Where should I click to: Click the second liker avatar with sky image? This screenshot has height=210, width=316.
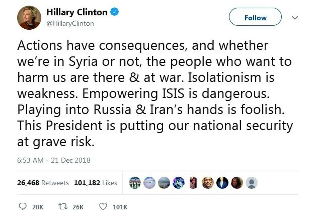150,183
